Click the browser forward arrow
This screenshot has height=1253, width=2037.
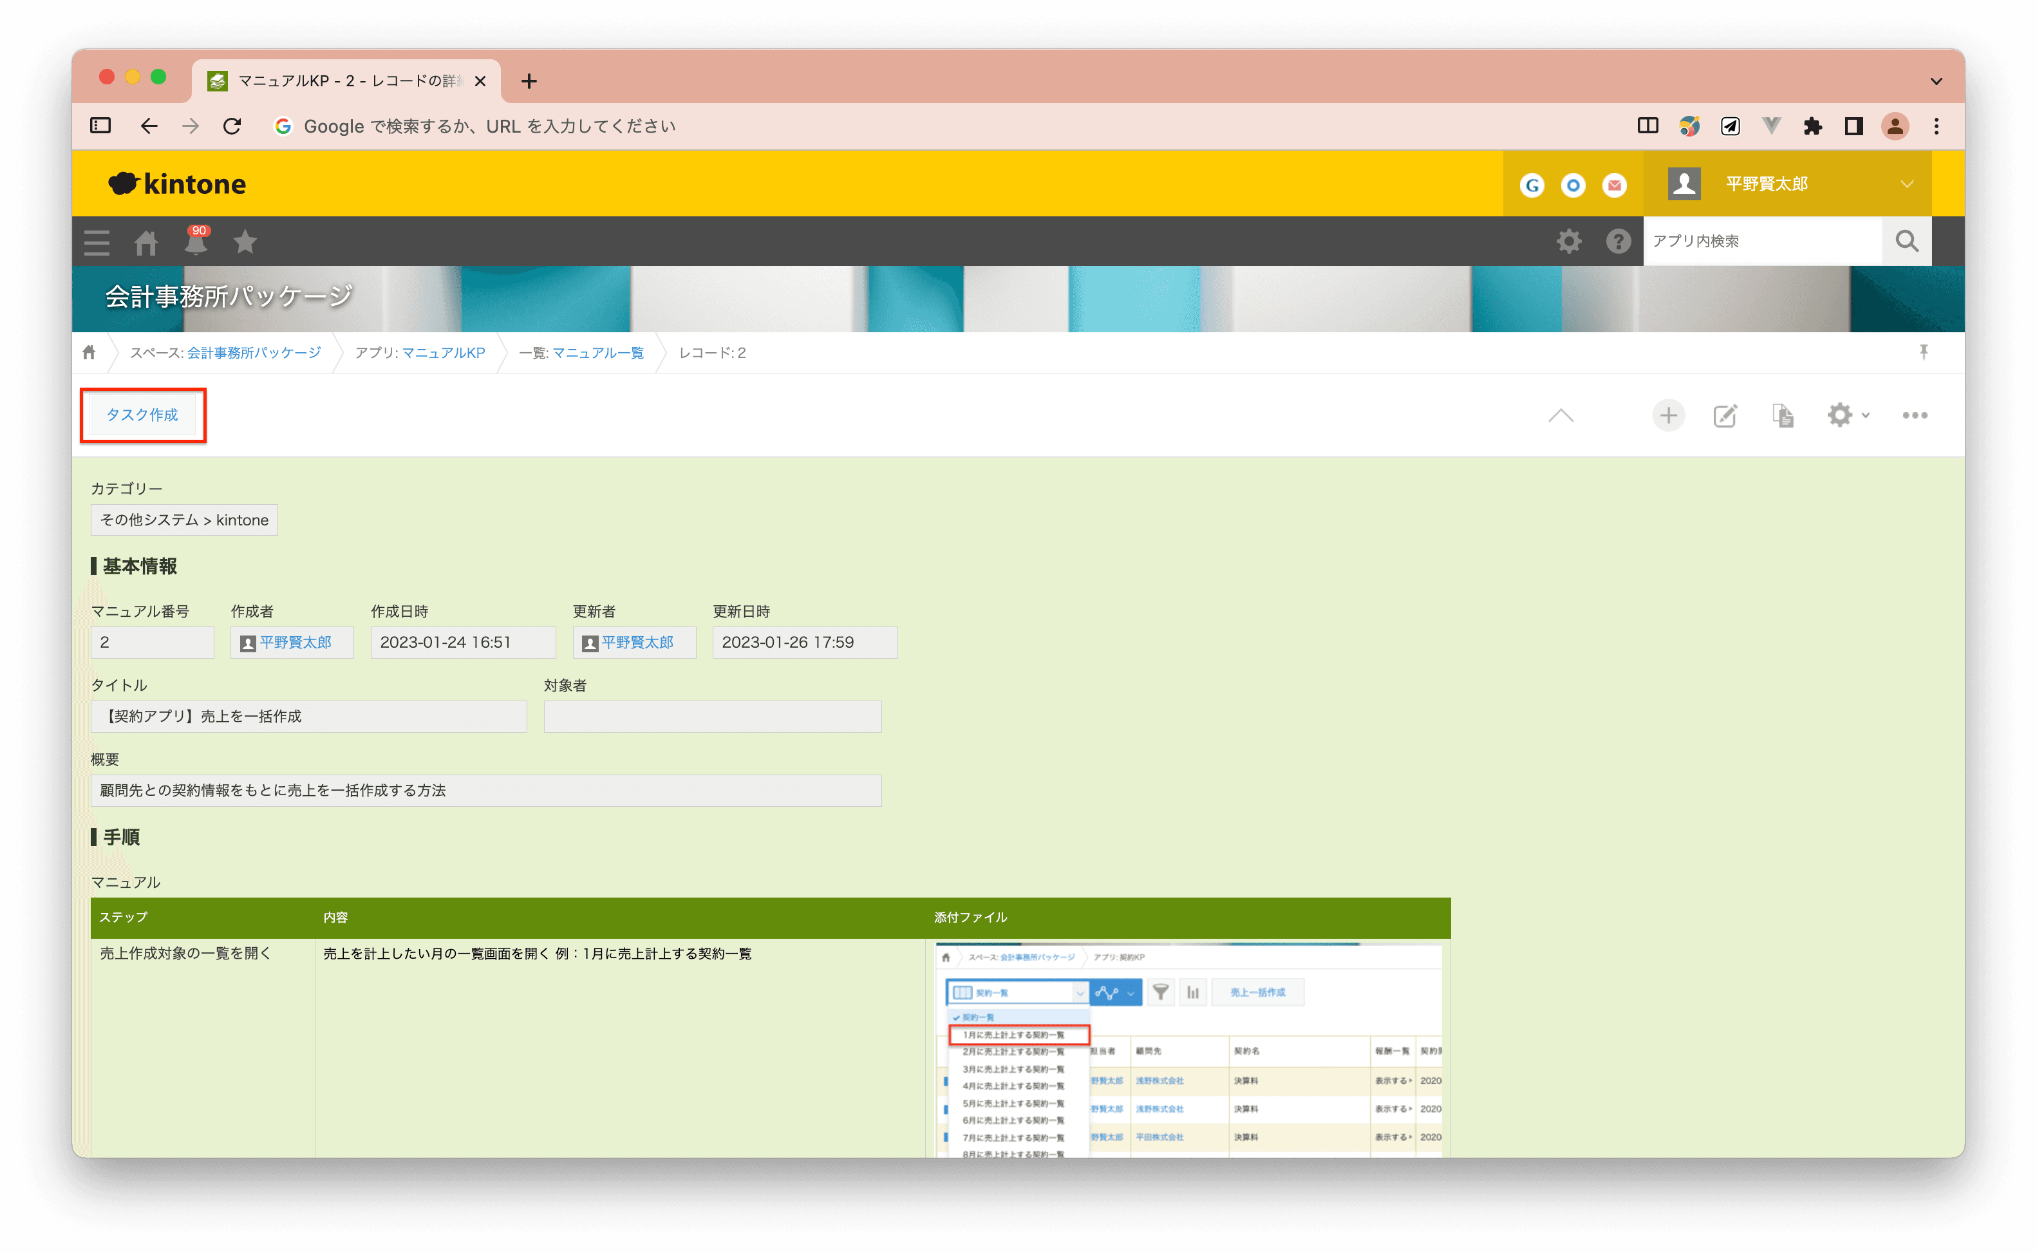point(191,126)
